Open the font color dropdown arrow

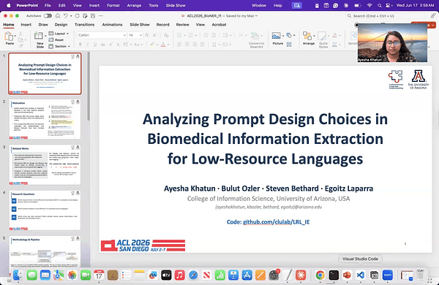tap(168, 45)
